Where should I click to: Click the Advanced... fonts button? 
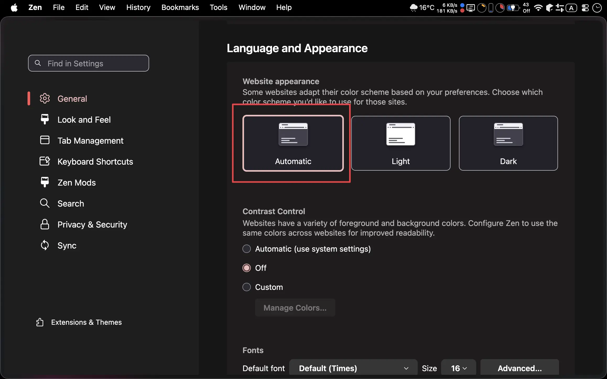tap(519, 368)
